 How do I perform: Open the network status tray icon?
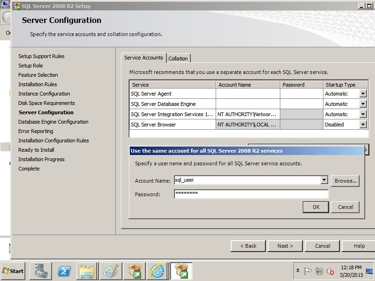319,271
